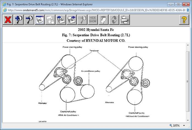Click the grayed FIG magnifier search icon

[x=82, y=20]
